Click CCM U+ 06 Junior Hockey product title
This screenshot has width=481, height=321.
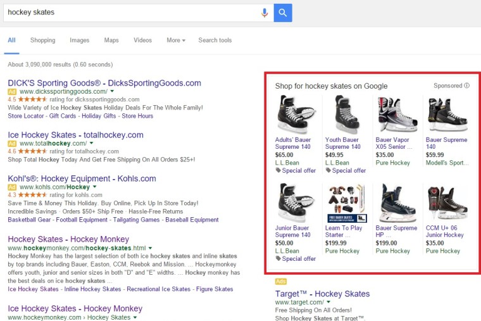click(445, 231)
